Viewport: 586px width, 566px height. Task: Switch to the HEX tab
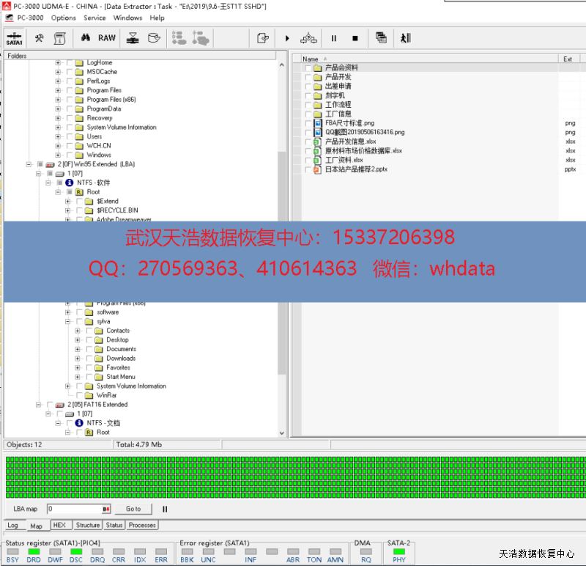tap(59, 525)
